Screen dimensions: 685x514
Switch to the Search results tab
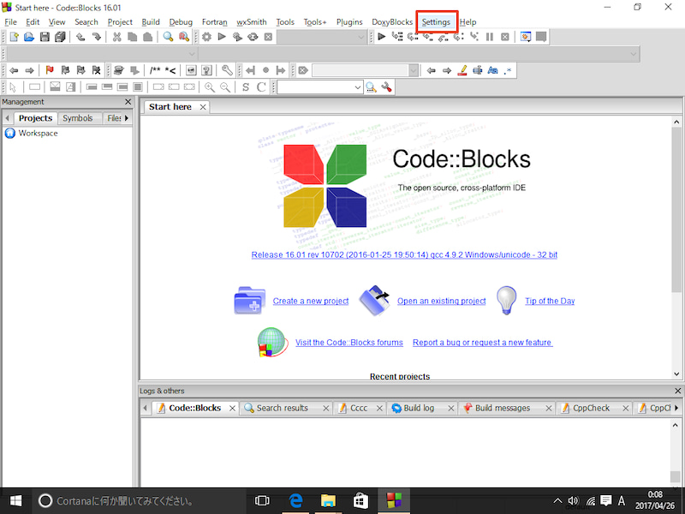pyautogui.click(x=282, y=408)
